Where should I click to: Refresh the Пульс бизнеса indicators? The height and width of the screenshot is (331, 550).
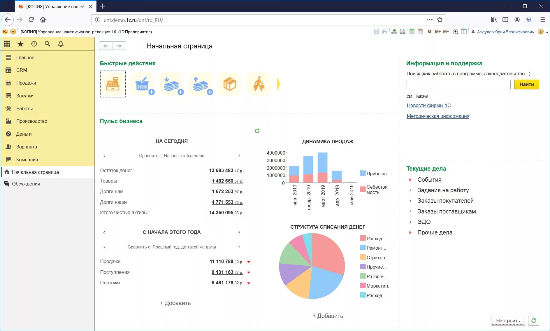(257, 131)
